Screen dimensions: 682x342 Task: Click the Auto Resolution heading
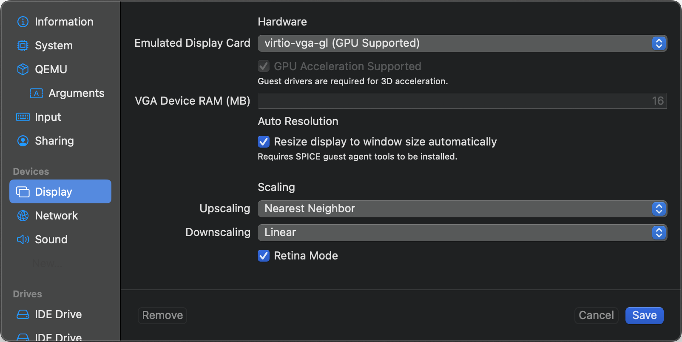tap(298, 121)
